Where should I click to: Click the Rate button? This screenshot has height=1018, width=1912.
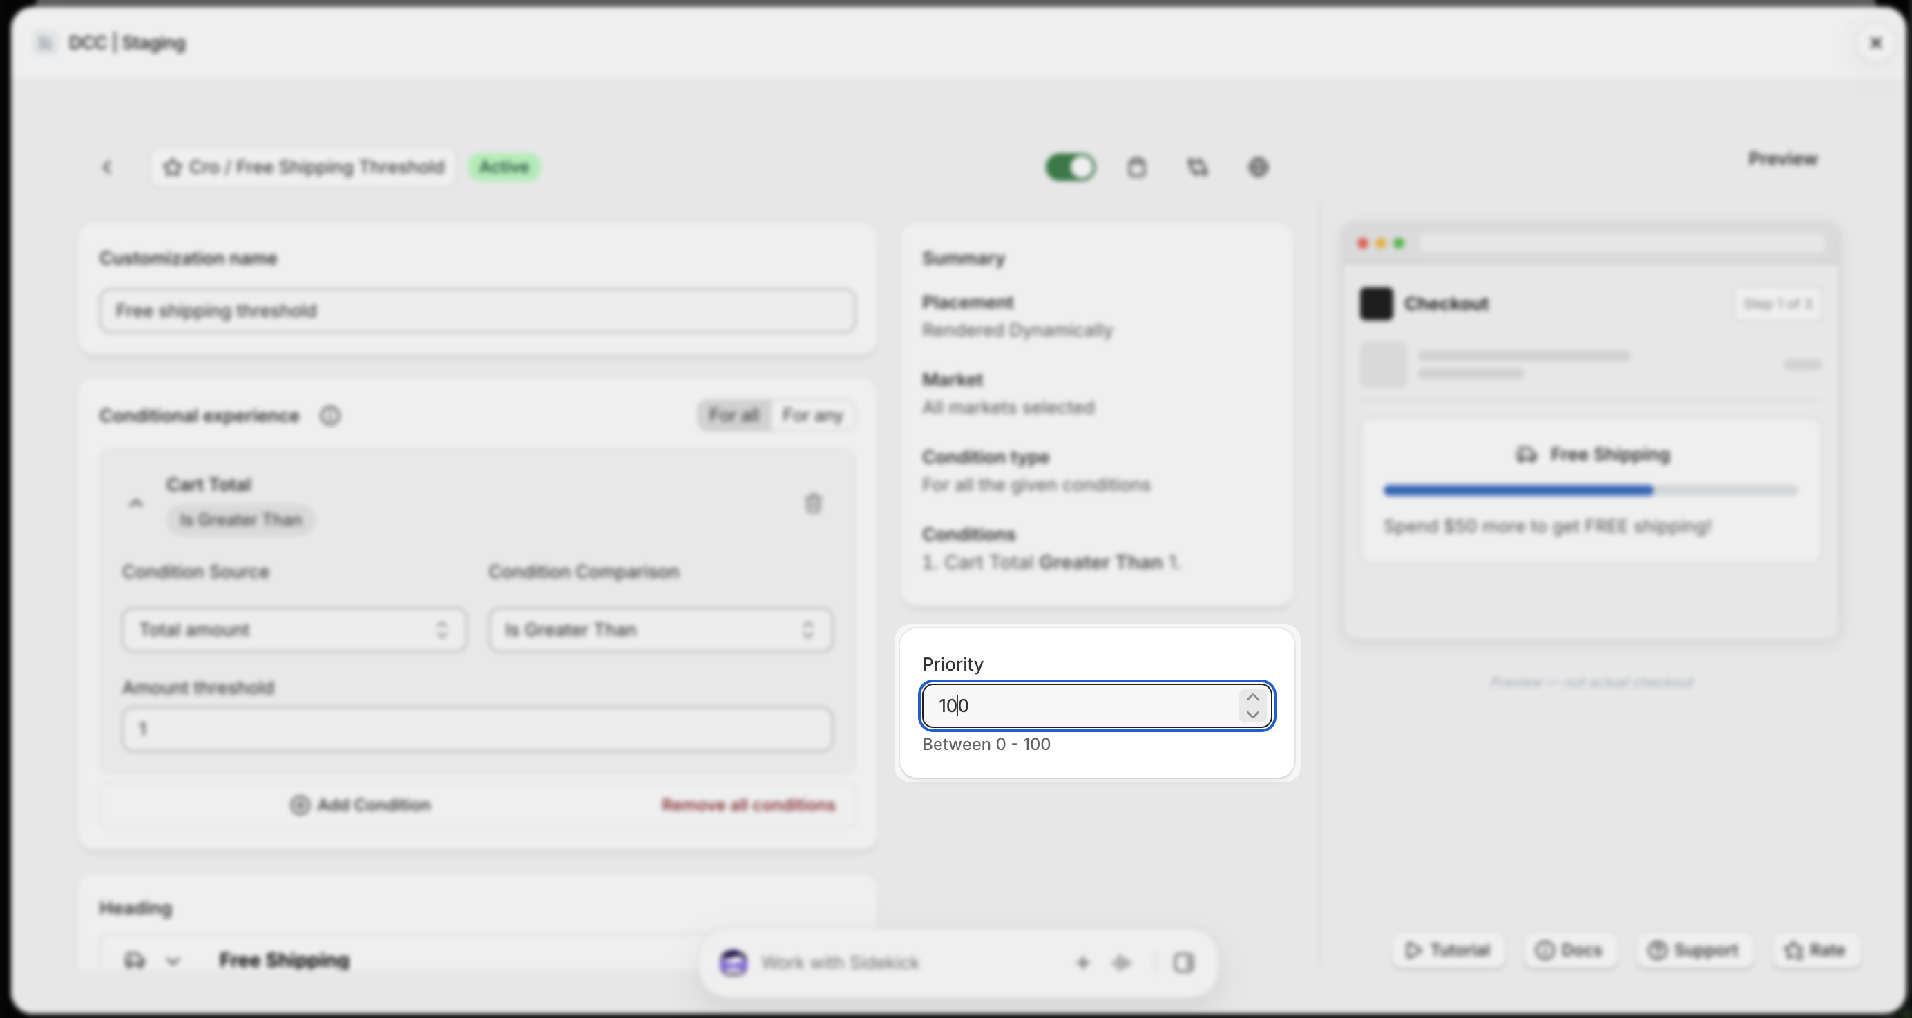(1816, 950)
